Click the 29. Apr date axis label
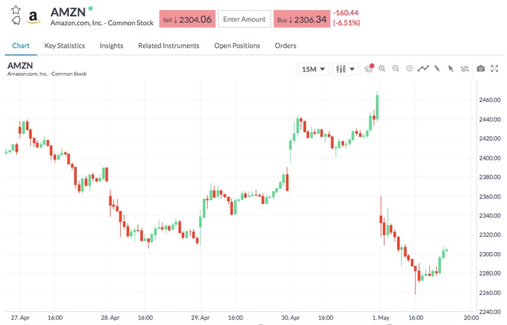 (x=200, y=318)
